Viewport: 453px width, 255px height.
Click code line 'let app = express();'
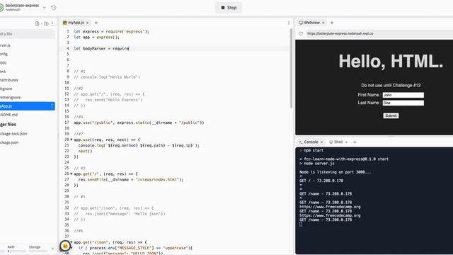[96, 38]
